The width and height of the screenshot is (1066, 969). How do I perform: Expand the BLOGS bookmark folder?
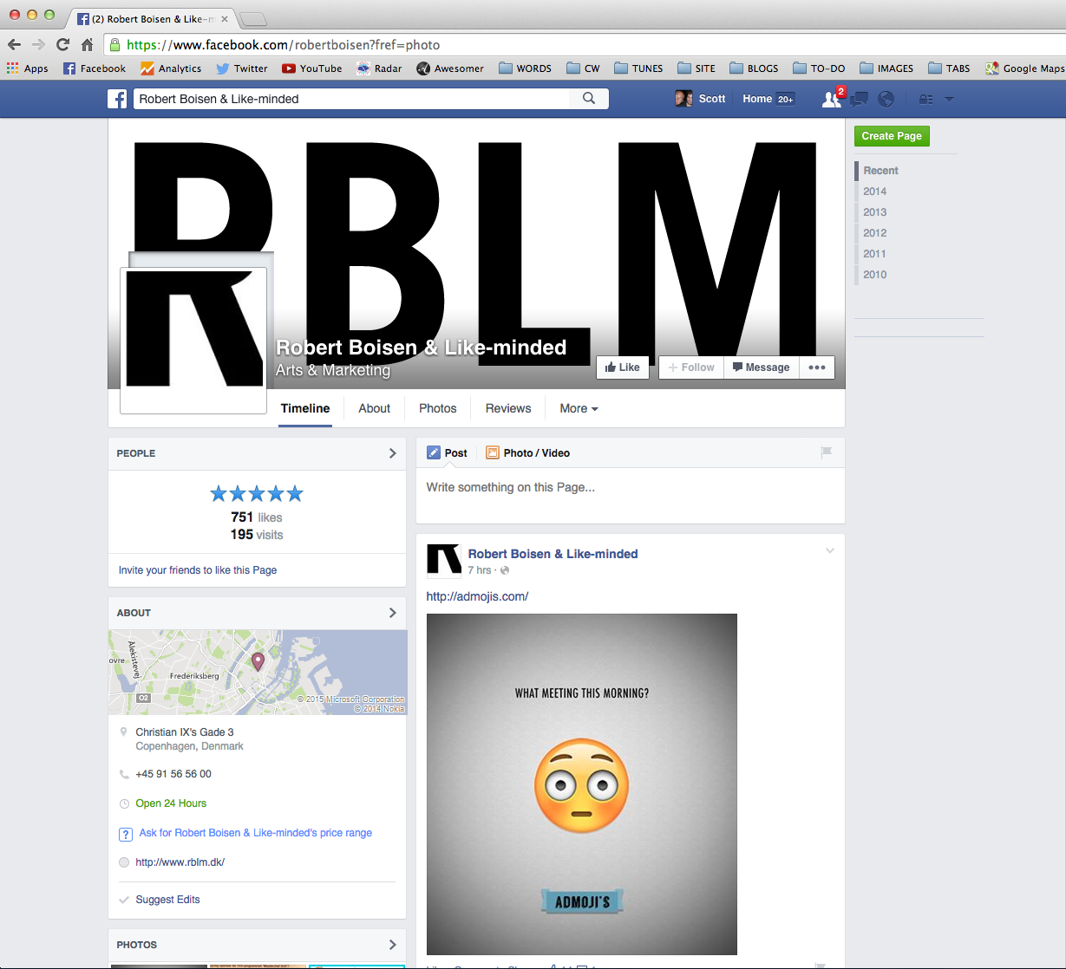[754, 68]
